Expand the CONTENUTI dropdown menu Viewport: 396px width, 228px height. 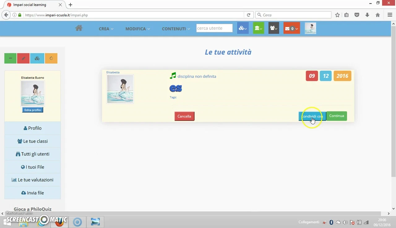[176, 29]
